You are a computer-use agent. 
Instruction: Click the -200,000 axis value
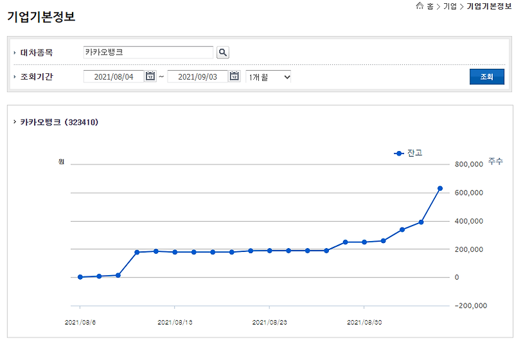click(471, 305)
